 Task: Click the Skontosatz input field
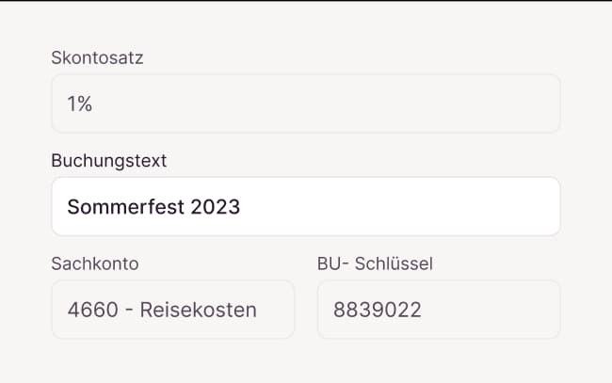[x=305, y=104]
